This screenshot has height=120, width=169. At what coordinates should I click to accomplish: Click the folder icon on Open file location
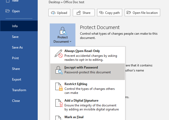coord(129,12)
